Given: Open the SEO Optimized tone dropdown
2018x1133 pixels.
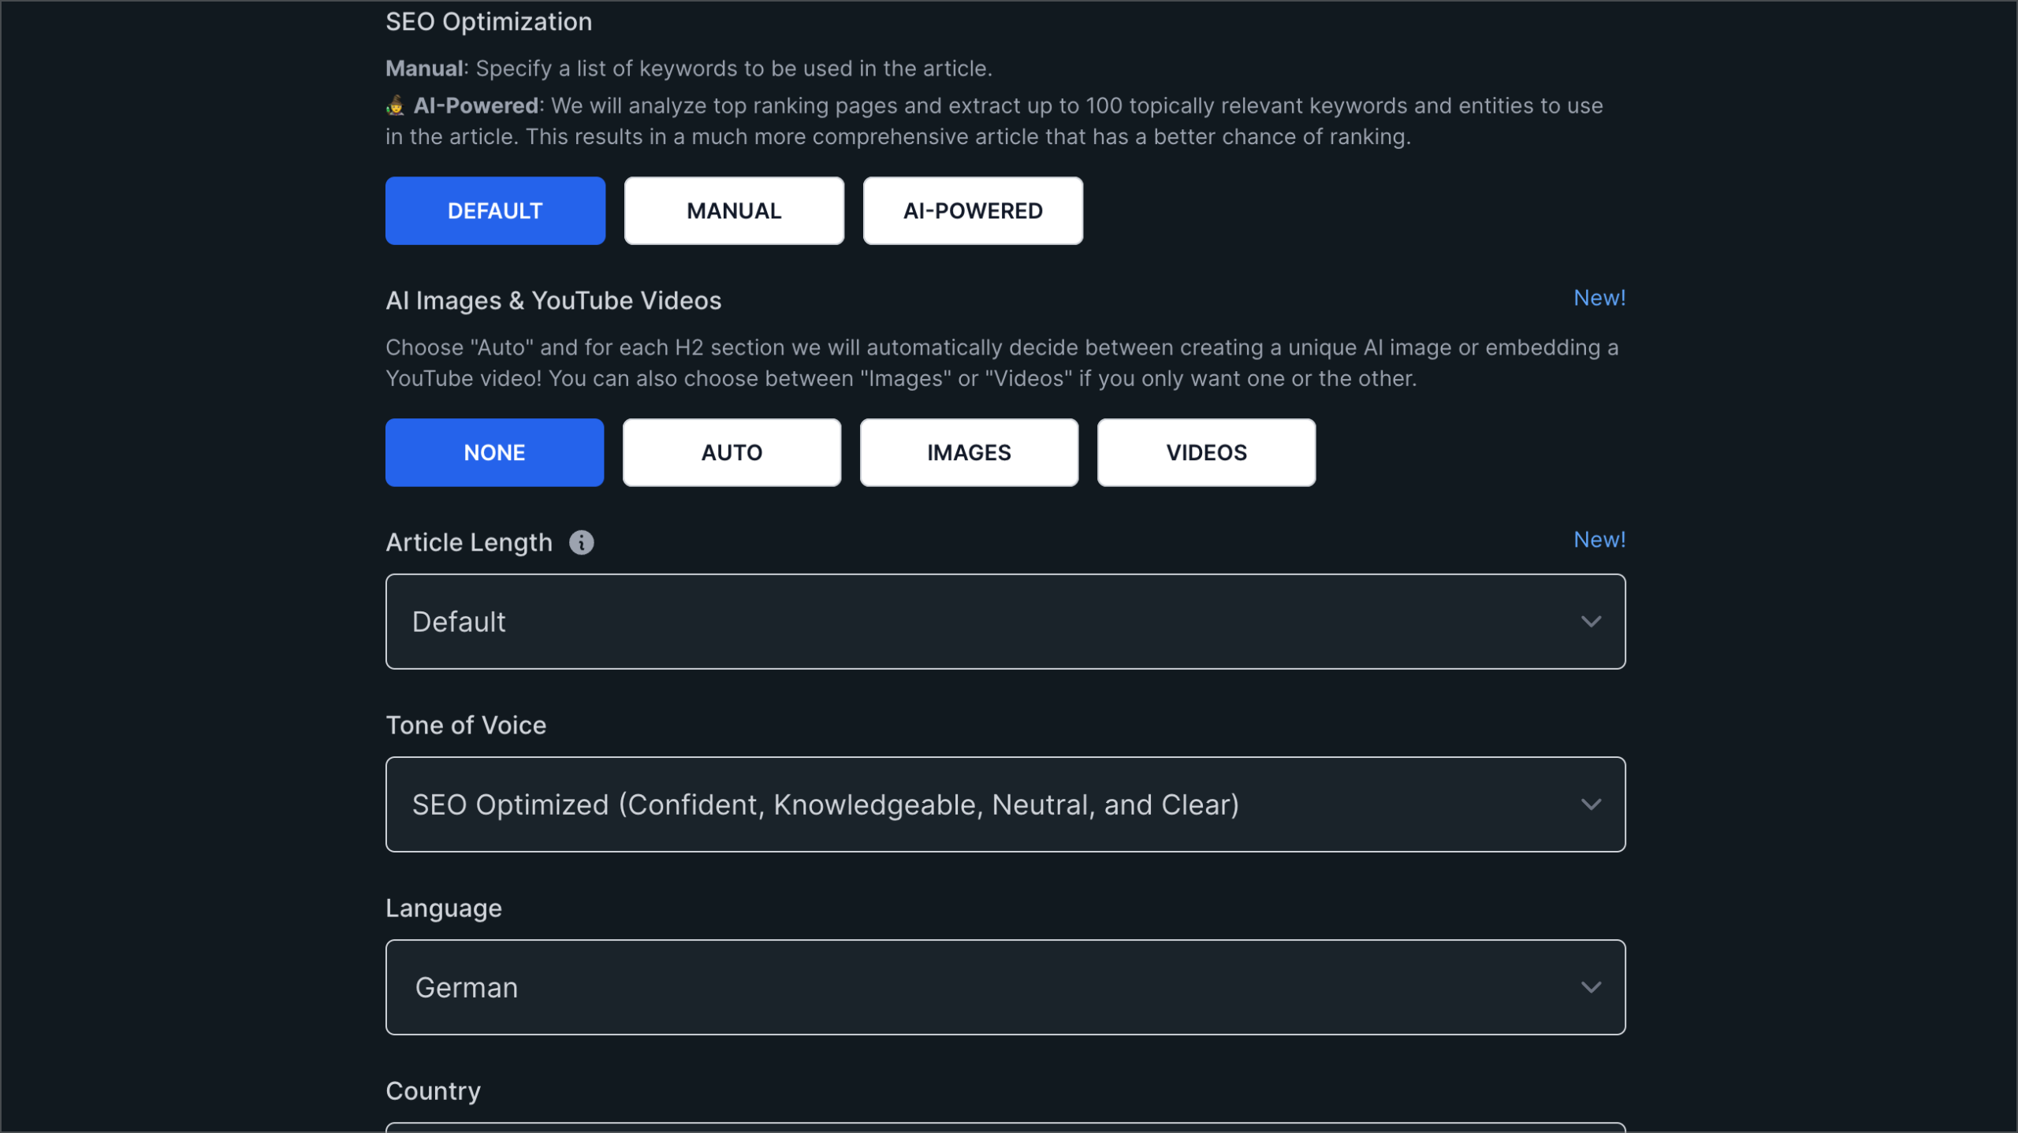Looking at the screenshot, I should (x=1005, y=804).
